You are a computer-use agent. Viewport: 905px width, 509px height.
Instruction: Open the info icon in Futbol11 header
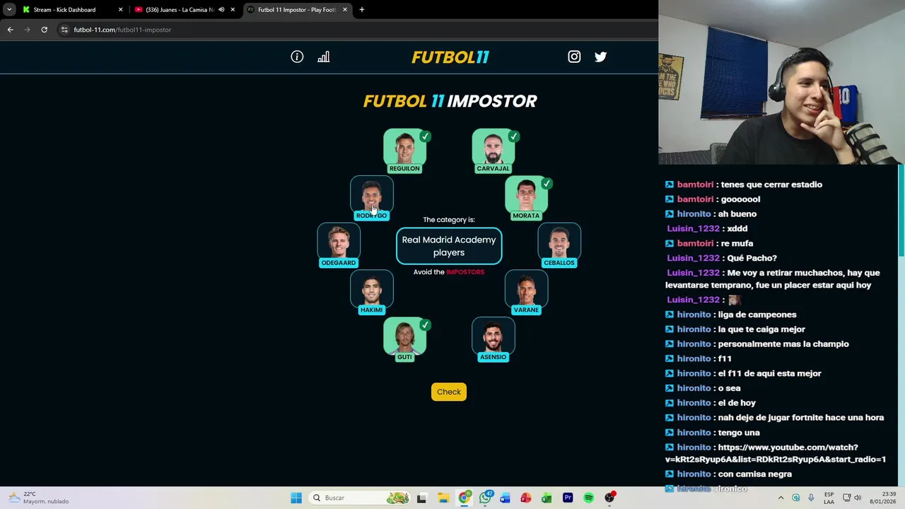point(297,57)
